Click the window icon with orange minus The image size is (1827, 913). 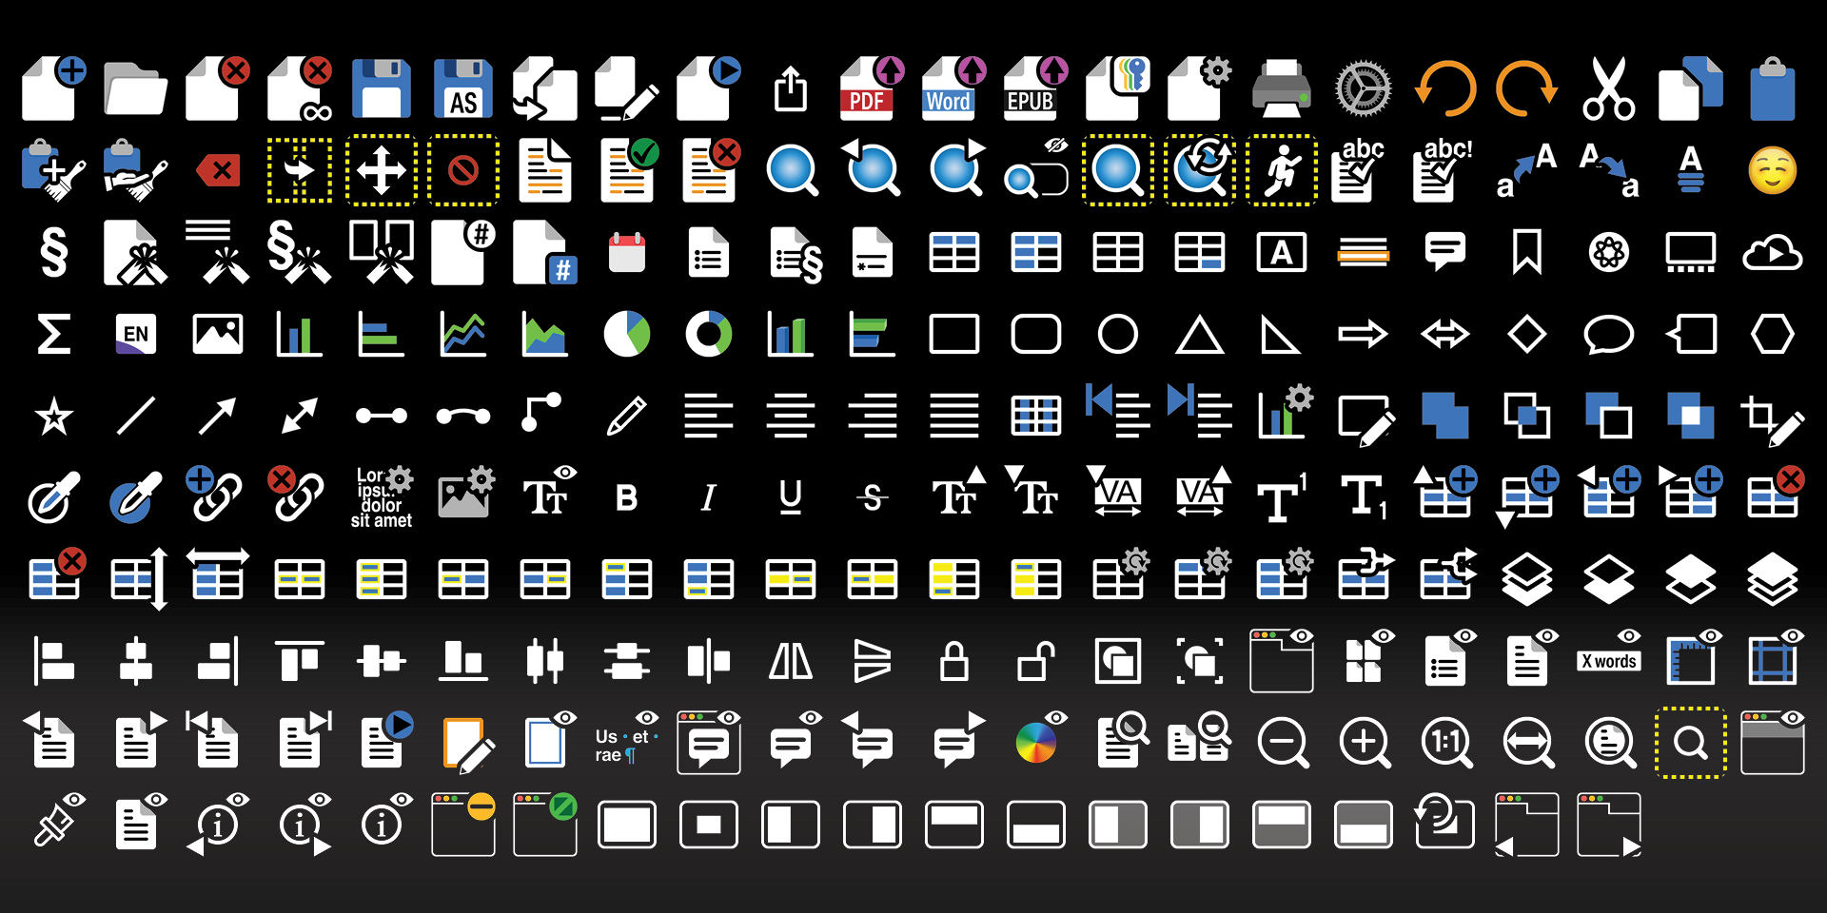(x=463, y=823)
